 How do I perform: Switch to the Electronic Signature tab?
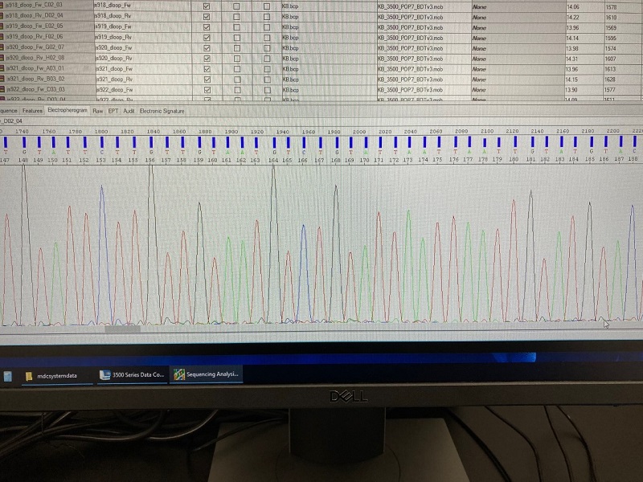pos(162,111)
